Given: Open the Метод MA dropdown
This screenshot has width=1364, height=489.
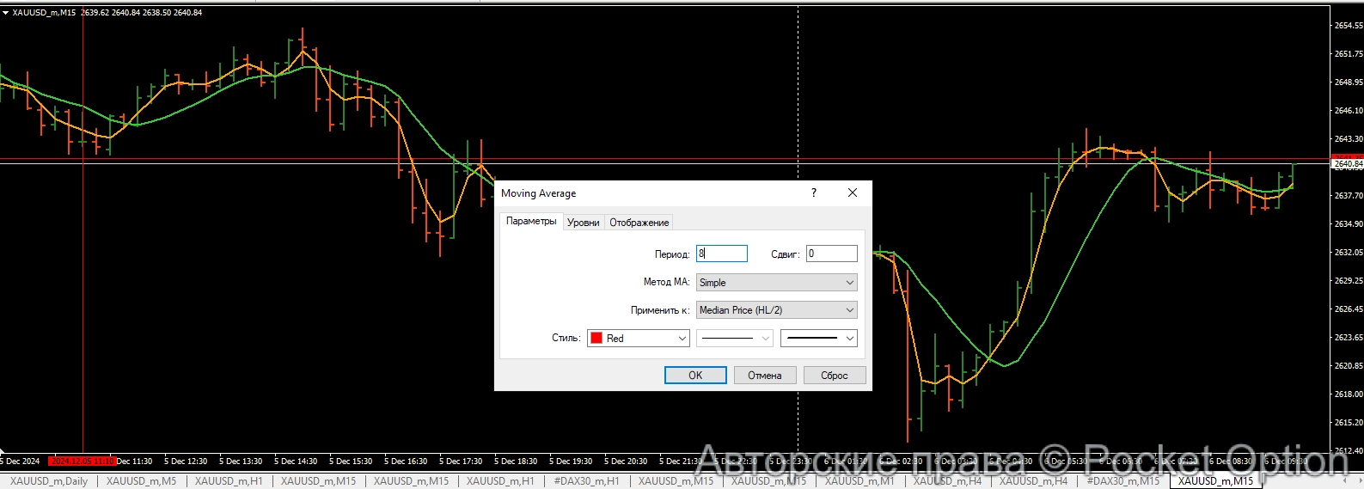Looking at the screenshot, I should 776,283.
